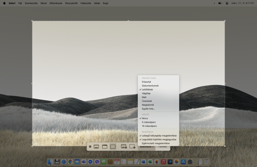Image resolution: width=257 pixels, height=167 pixels.
Task: Open Music from the Dock
Action: 164,162
